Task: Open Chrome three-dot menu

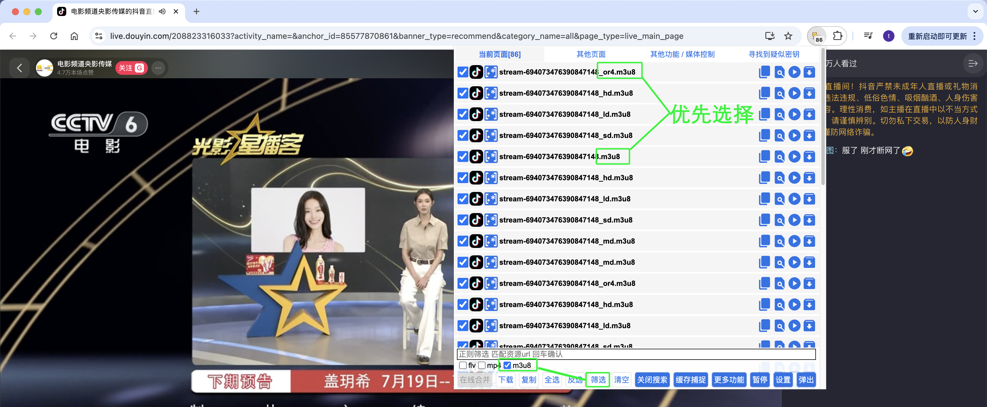Action: click(974, 36)
